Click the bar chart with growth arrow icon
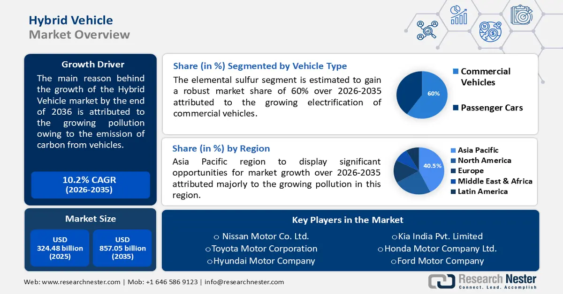Viewport: 563px width, 294px height. click(x=458, y=15)
